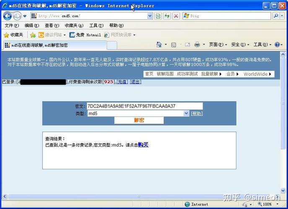The width and height of the screenshot is (288, 209).
Task: Open the 帮助(H) menu
Action: [116, 25]
